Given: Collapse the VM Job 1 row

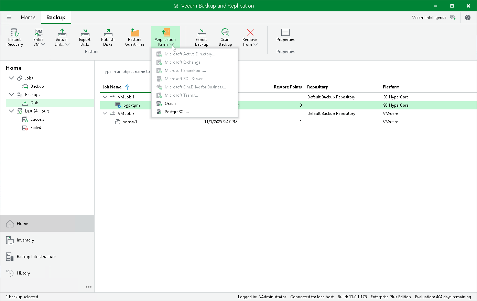Looking at the screenshot, I should tap(105, 97).
